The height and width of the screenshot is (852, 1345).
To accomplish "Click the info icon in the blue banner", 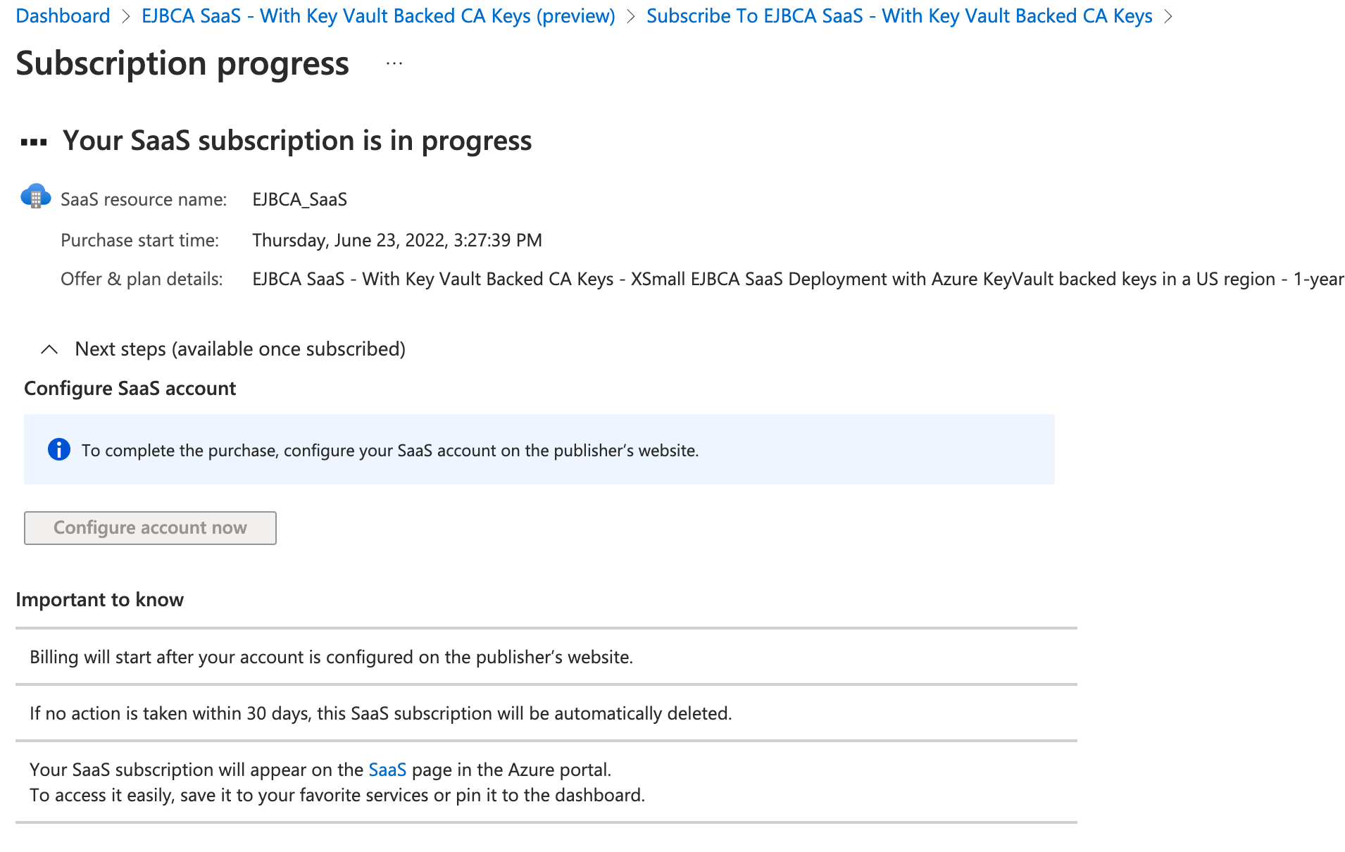I will (59, 449).
